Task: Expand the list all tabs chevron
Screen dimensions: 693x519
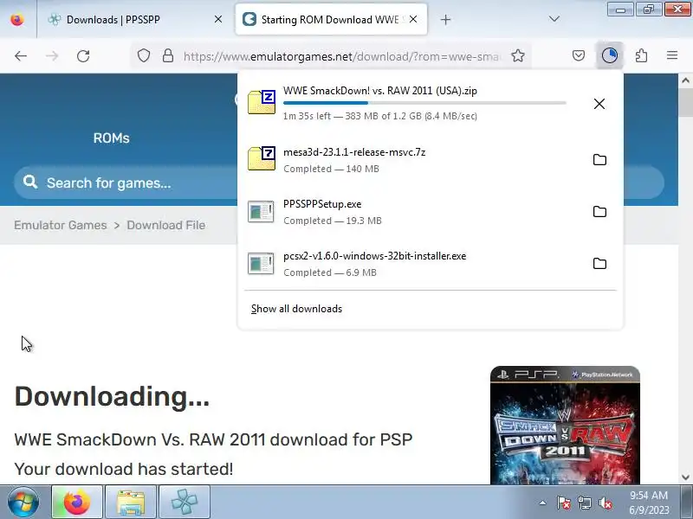Action: click(554, 19)
